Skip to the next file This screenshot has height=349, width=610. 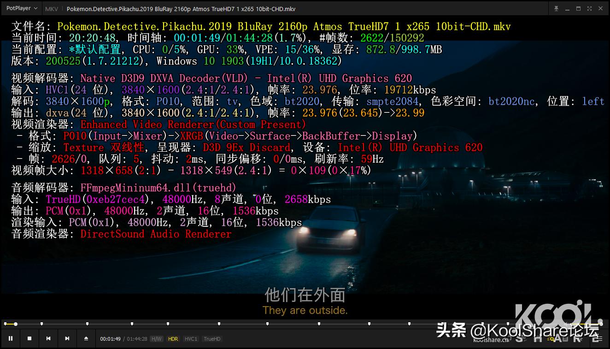pos(67,338)
